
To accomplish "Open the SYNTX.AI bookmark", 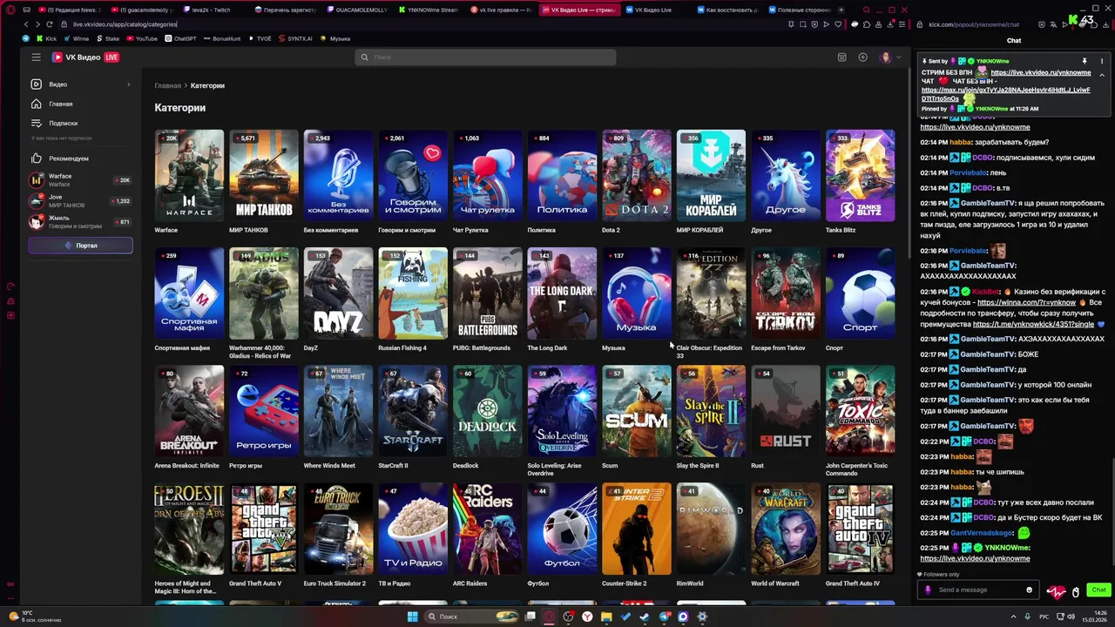I will [x=294, y=38].
